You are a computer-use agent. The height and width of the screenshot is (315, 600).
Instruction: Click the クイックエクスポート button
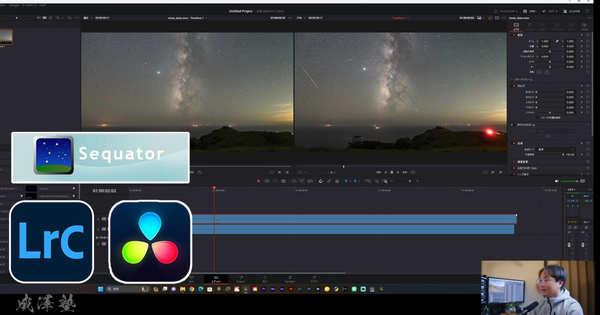tap(506, 11)
